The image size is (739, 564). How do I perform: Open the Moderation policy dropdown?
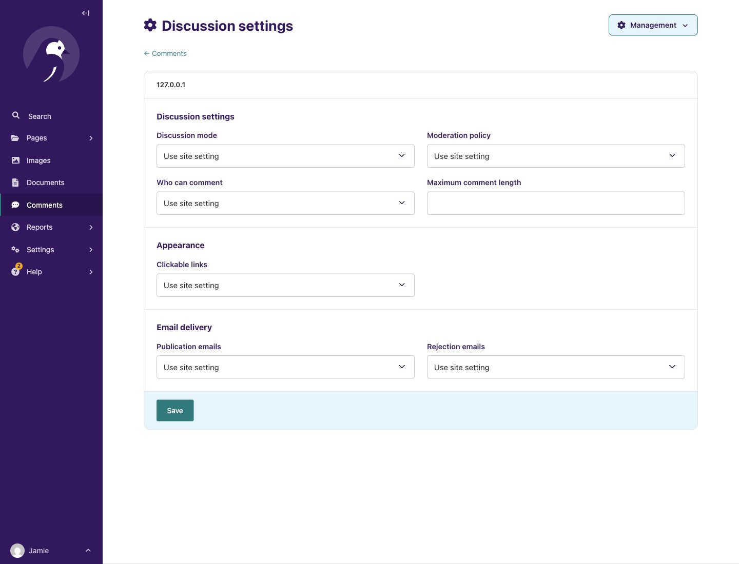tap(556, 156)
